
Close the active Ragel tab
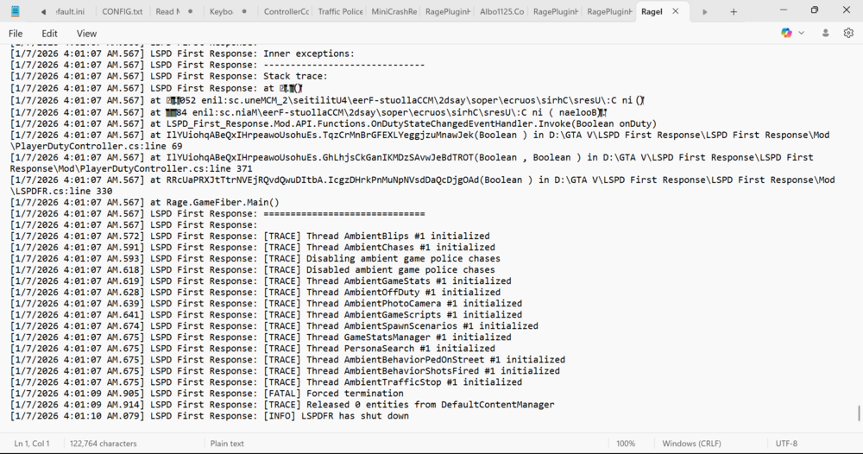[676, 11]
